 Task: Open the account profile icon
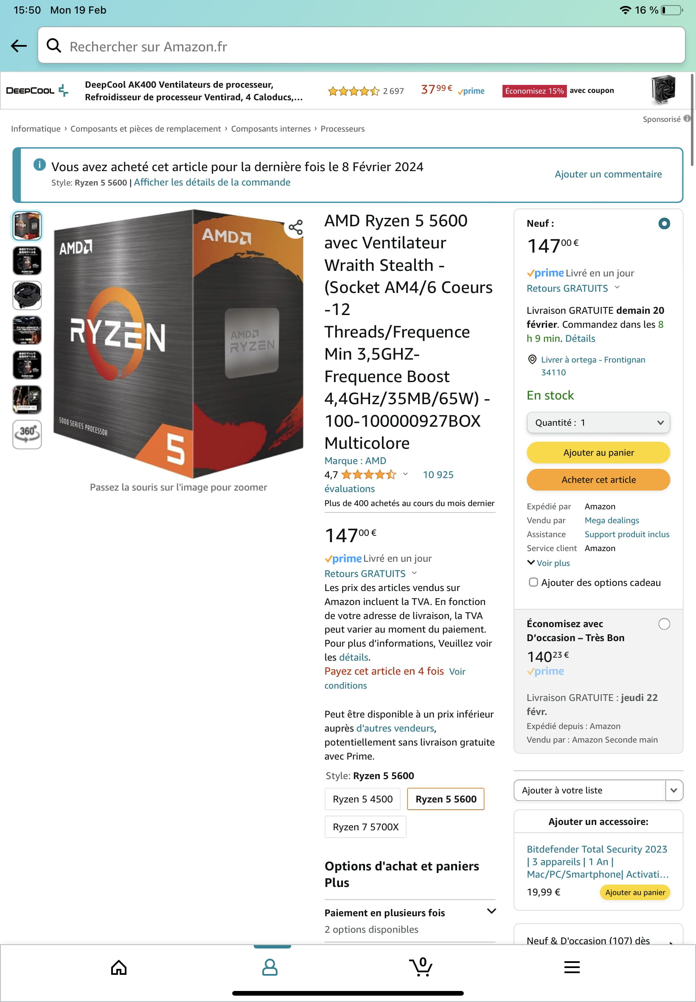269,967
